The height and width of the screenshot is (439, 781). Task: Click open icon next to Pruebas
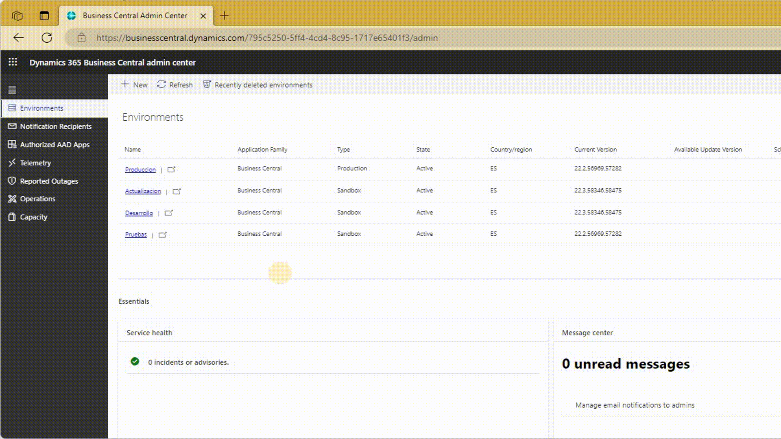coord(162,235)
